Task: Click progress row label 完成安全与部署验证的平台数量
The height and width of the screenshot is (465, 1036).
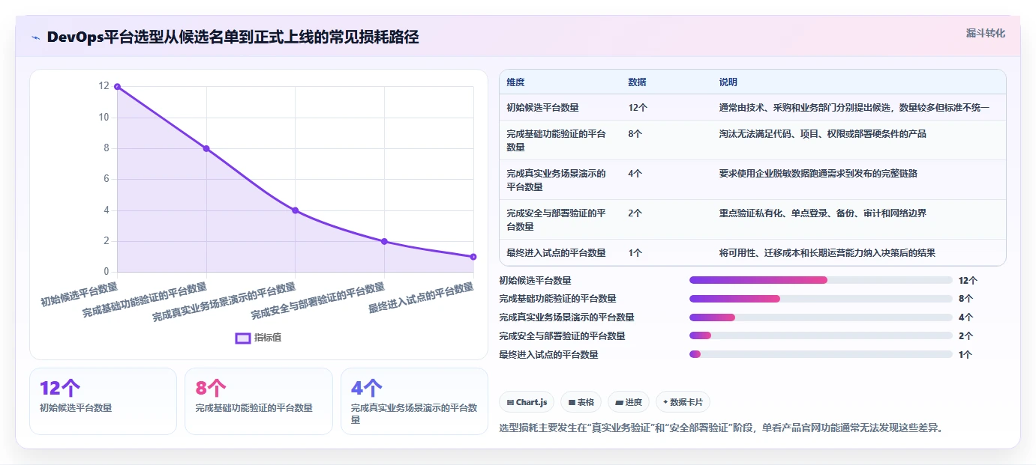Action: (562, 336)
